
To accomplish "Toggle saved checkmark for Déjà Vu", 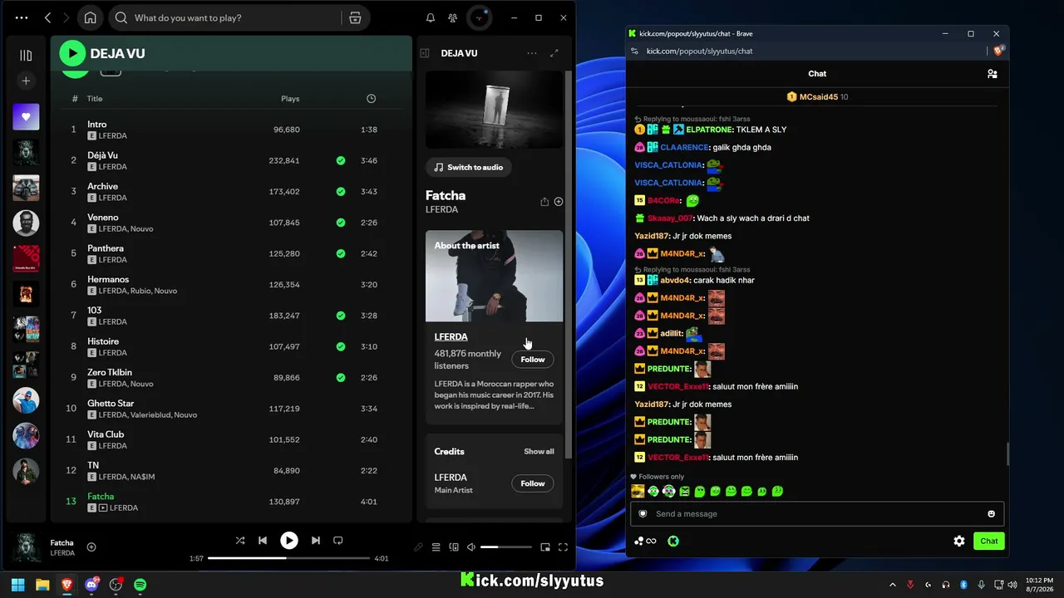I will [341, 160].
